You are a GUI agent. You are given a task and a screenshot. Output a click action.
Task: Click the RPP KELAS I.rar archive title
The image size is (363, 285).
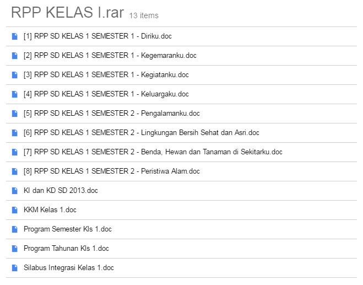click(67, 13)
